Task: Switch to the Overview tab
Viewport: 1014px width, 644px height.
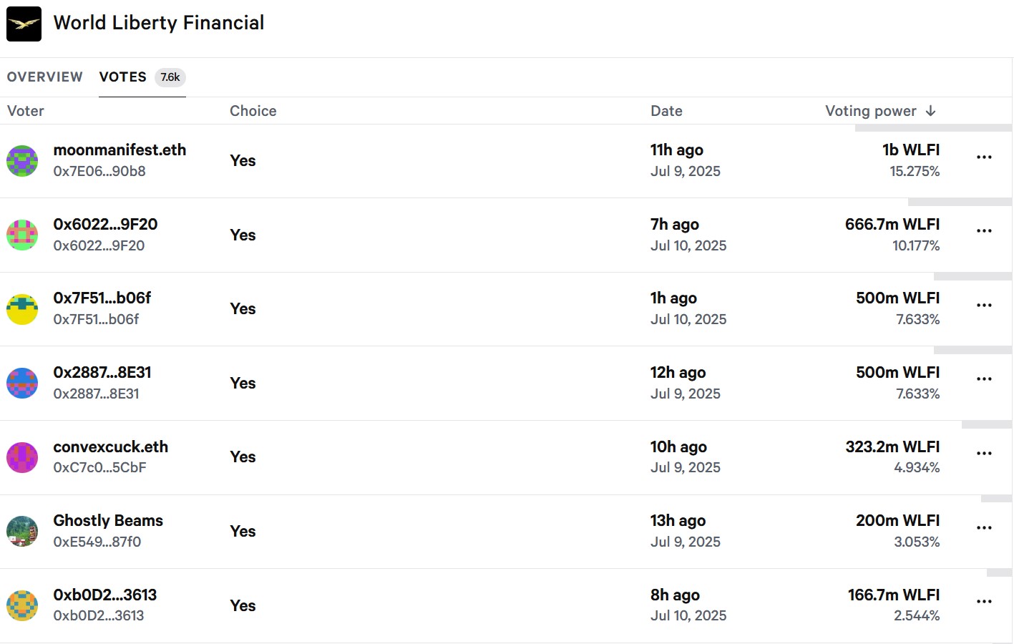Action: point(45,77)
